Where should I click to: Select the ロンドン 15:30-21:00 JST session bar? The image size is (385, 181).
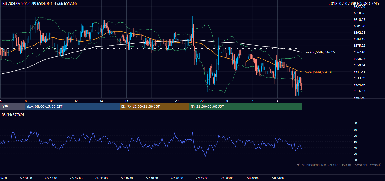(154, 106)
